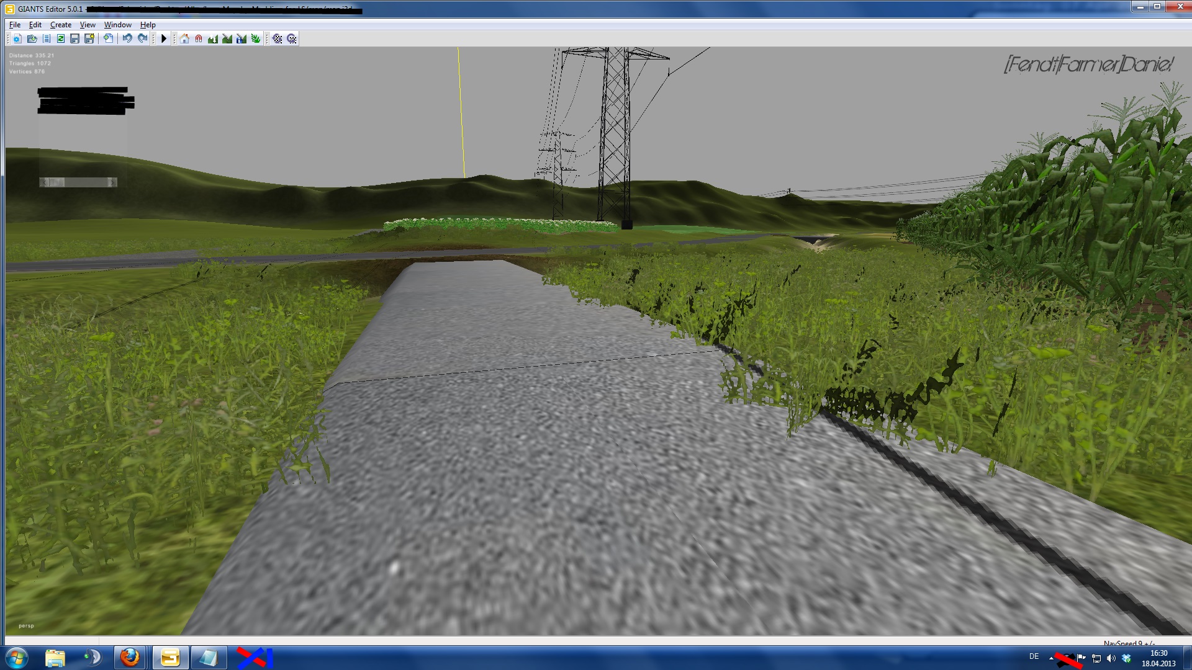This screenshot has height=670, width=1192.
Task: Click the 'Vertices 876' viewport readout
Action: point(27,71)
